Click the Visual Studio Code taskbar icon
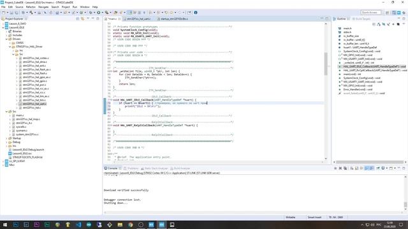 [x=78, y=225]
